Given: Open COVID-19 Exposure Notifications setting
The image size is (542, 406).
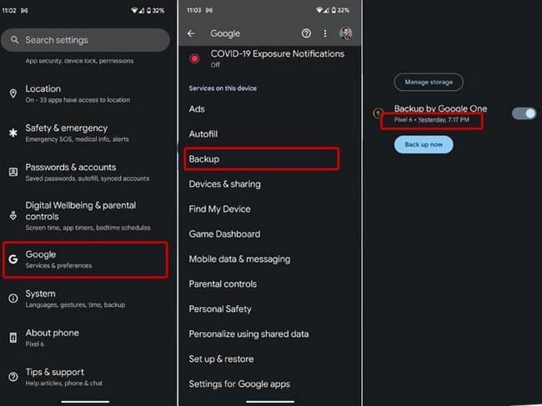Looking at the screenshot, I should [265, 58].
